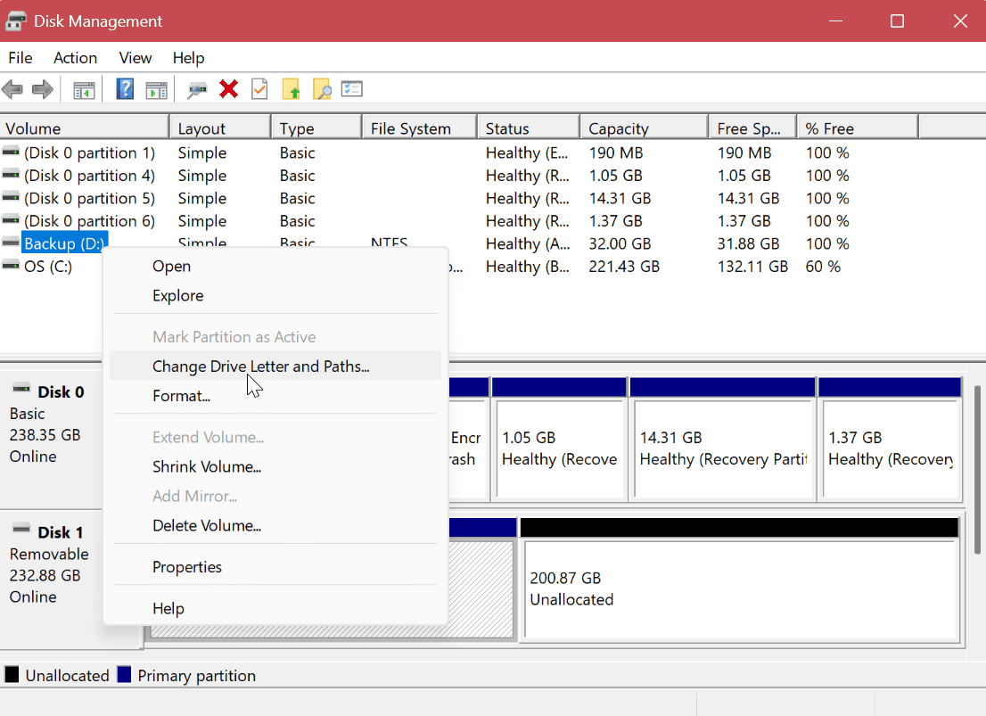Sort by the File System column header
The height and width of the screenshot is (716, 986).
click(x=411, y=128)
